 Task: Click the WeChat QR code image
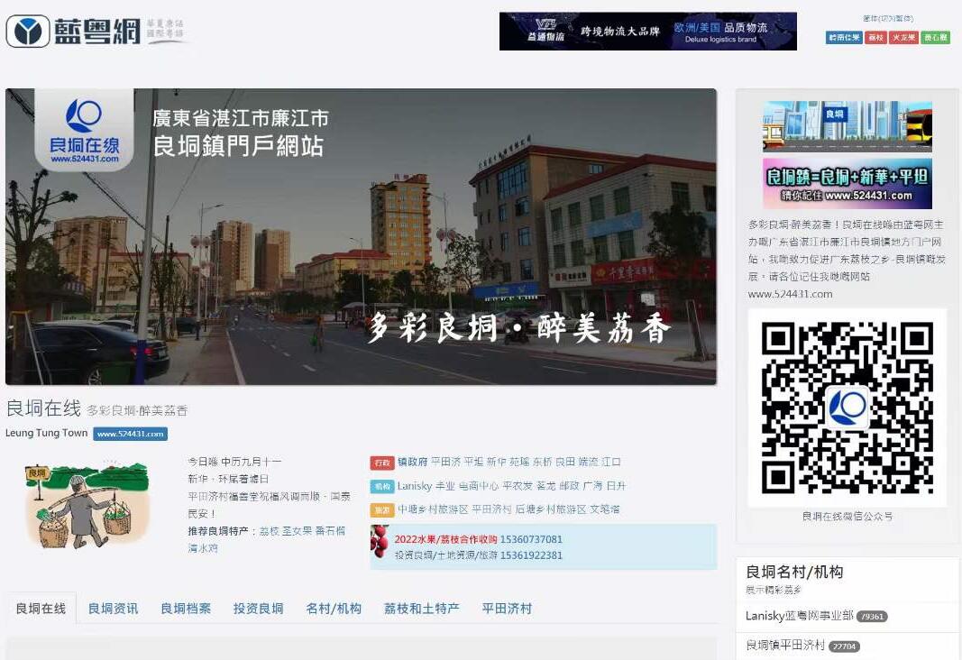(847, 408)
